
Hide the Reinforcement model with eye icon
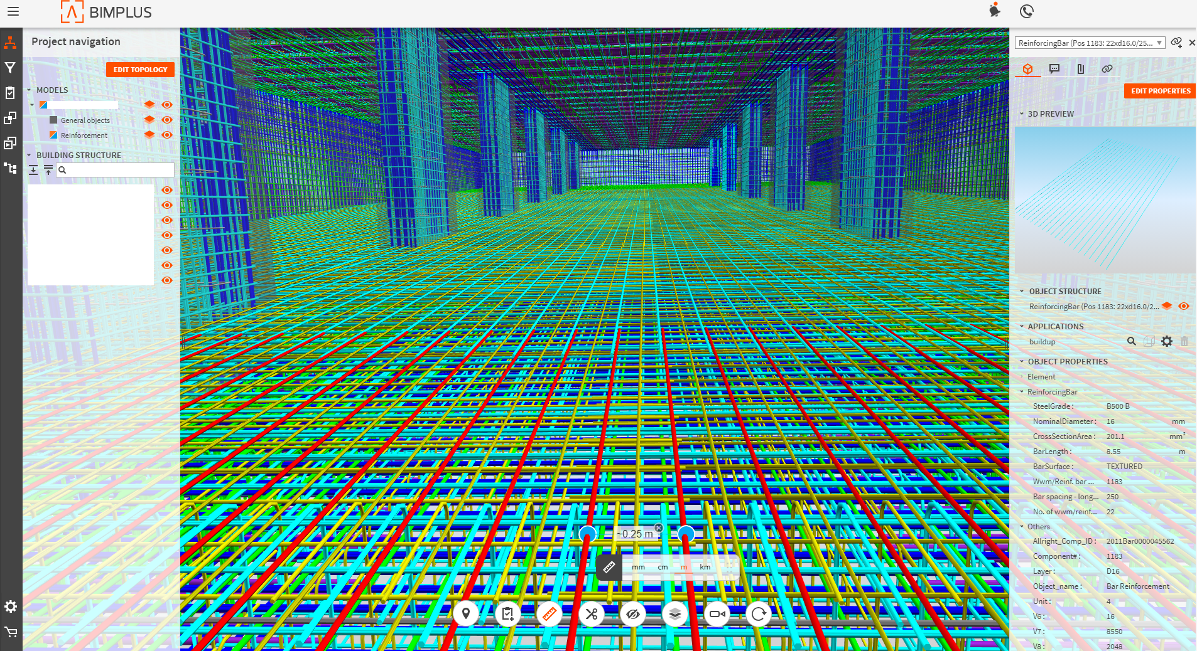[167, 135]
